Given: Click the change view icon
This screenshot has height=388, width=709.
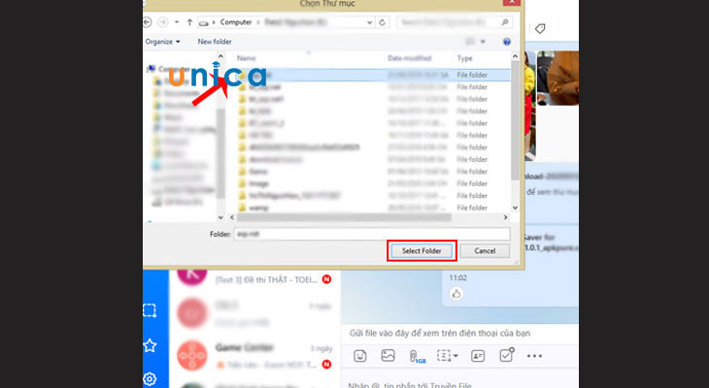Looking at the screenshot, I should (470, 42).
